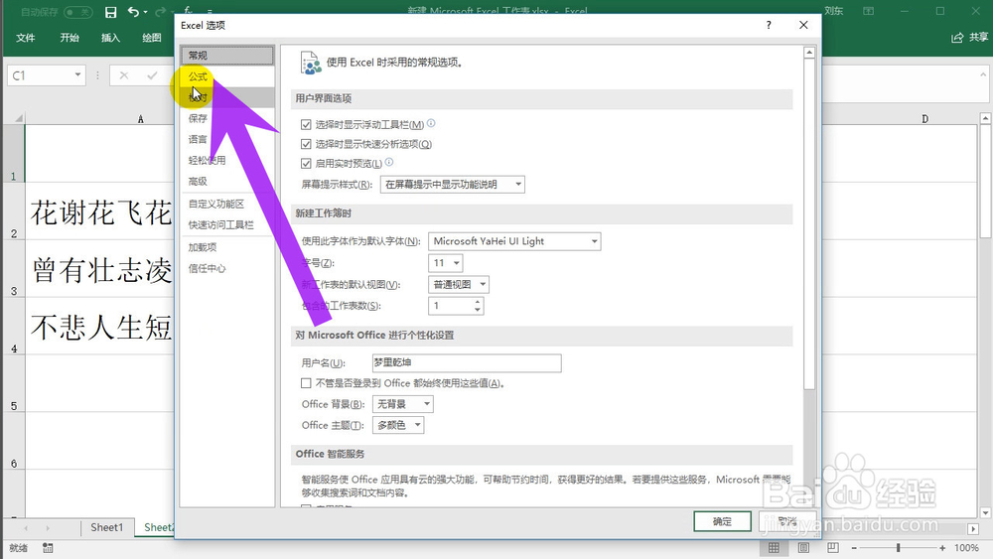The height and width of the screenshot is (559, 993).
Task: Select 轻松使用 category
Action: coord(227,160)
